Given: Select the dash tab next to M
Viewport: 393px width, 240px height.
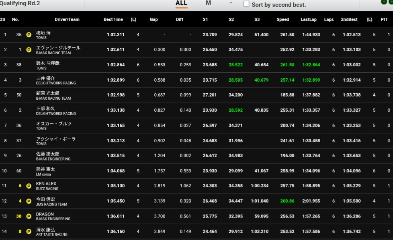Looking at the screenshot, I should [231, 3].
